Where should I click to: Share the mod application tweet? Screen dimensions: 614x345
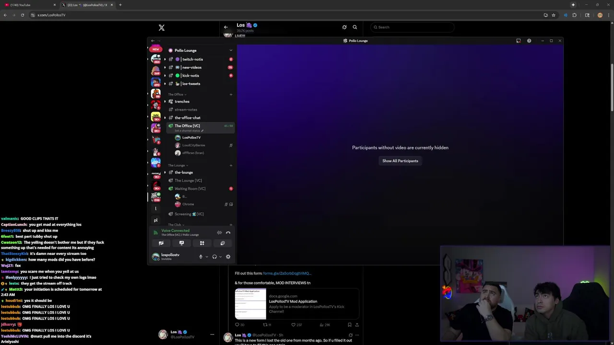[x=357, y=325]
